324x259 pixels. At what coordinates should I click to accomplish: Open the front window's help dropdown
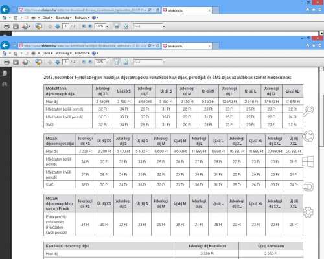point(95,53)
